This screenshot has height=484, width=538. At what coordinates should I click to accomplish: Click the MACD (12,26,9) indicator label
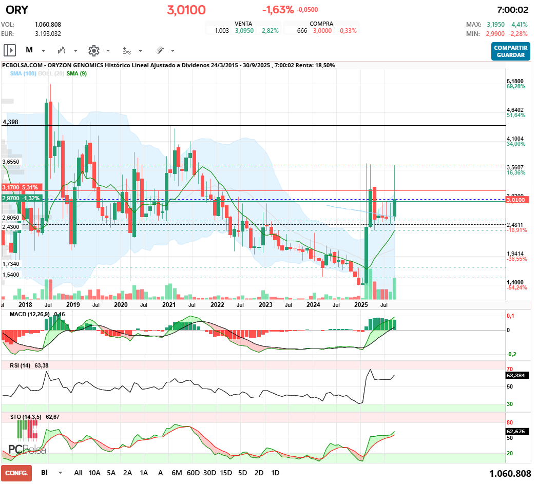(x=29, y=314)
